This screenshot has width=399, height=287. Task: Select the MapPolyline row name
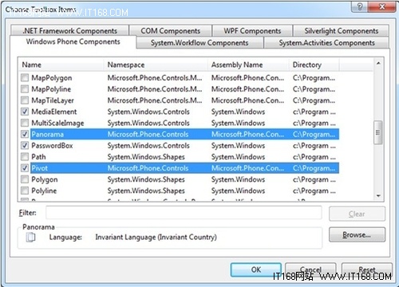point(51,89)
